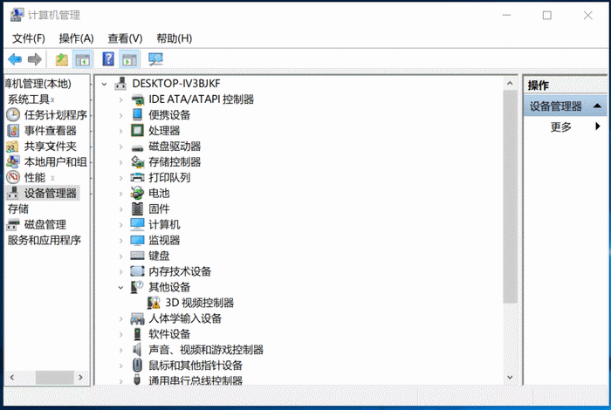Expand the IDE ATA/ATAPI 控制器 node
Viewport: 611px width, 410px height.
[x=120, y=99]
